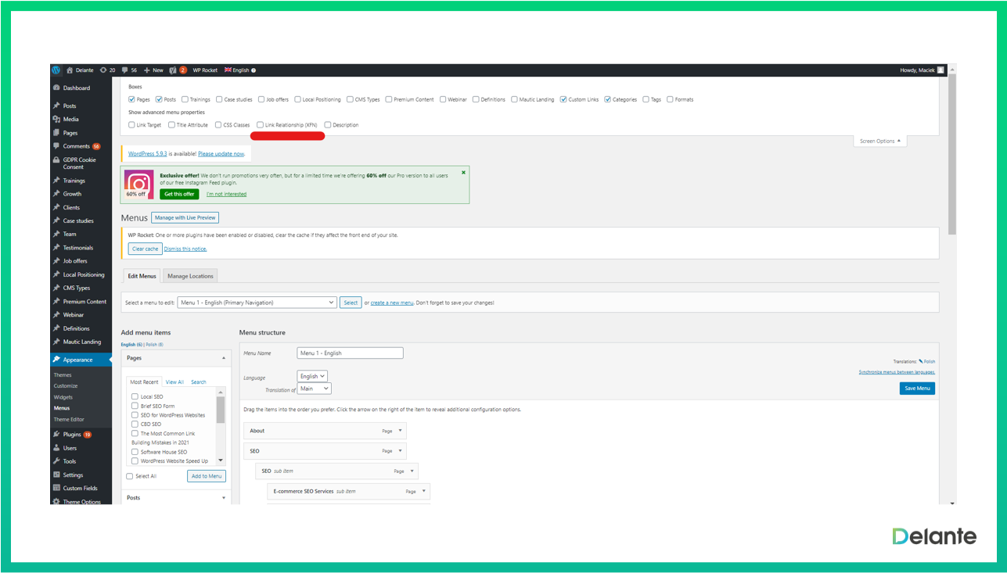Check the Select All checkbox under Pages
The image size is (1007, 573).
pos(130,476)
